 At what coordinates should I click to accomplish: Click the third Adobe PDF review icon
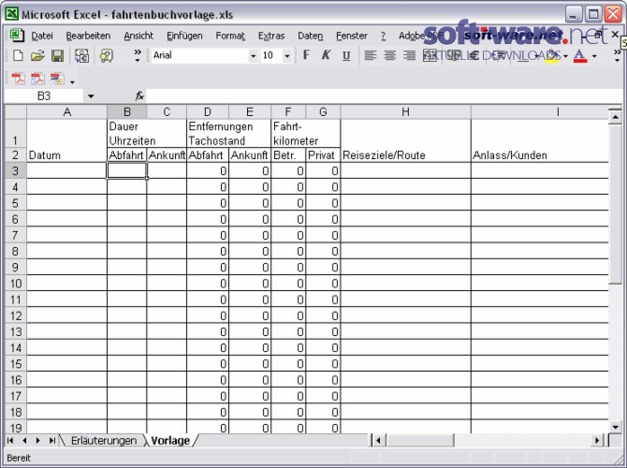[58, 79]
